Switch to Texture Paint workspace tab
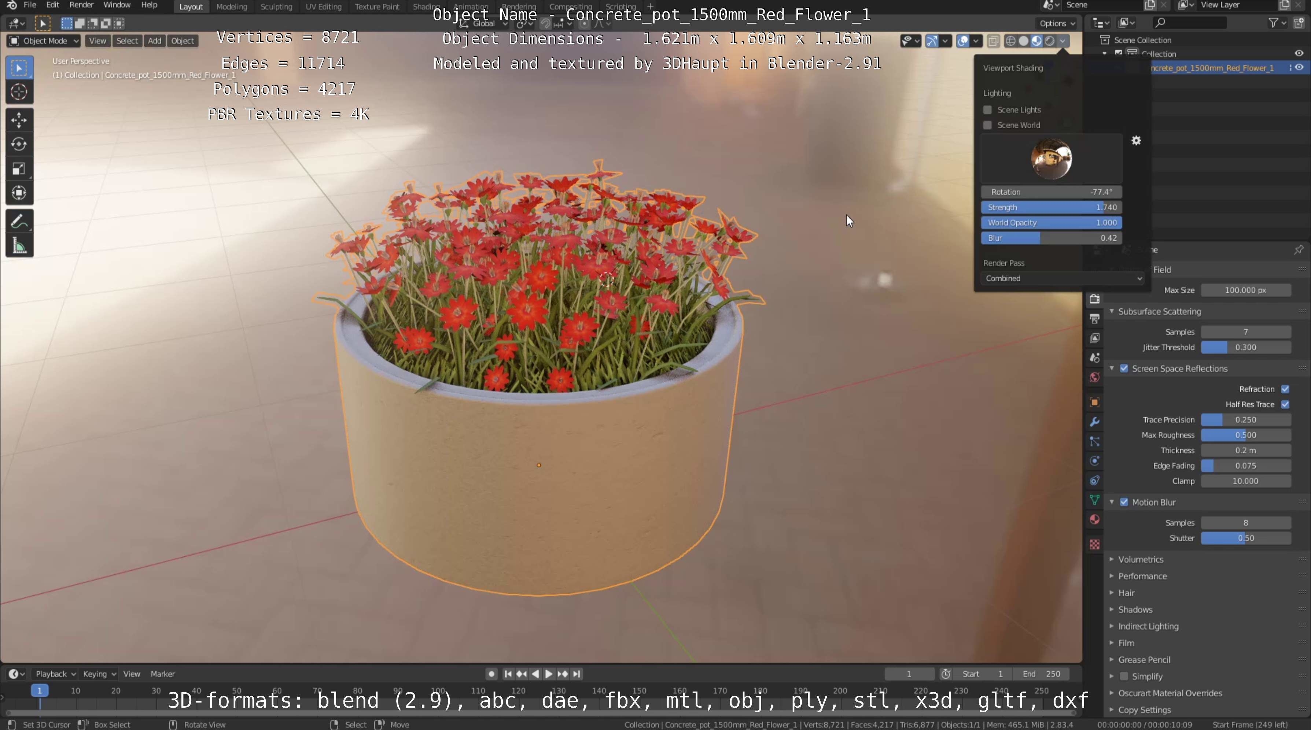 377,7
